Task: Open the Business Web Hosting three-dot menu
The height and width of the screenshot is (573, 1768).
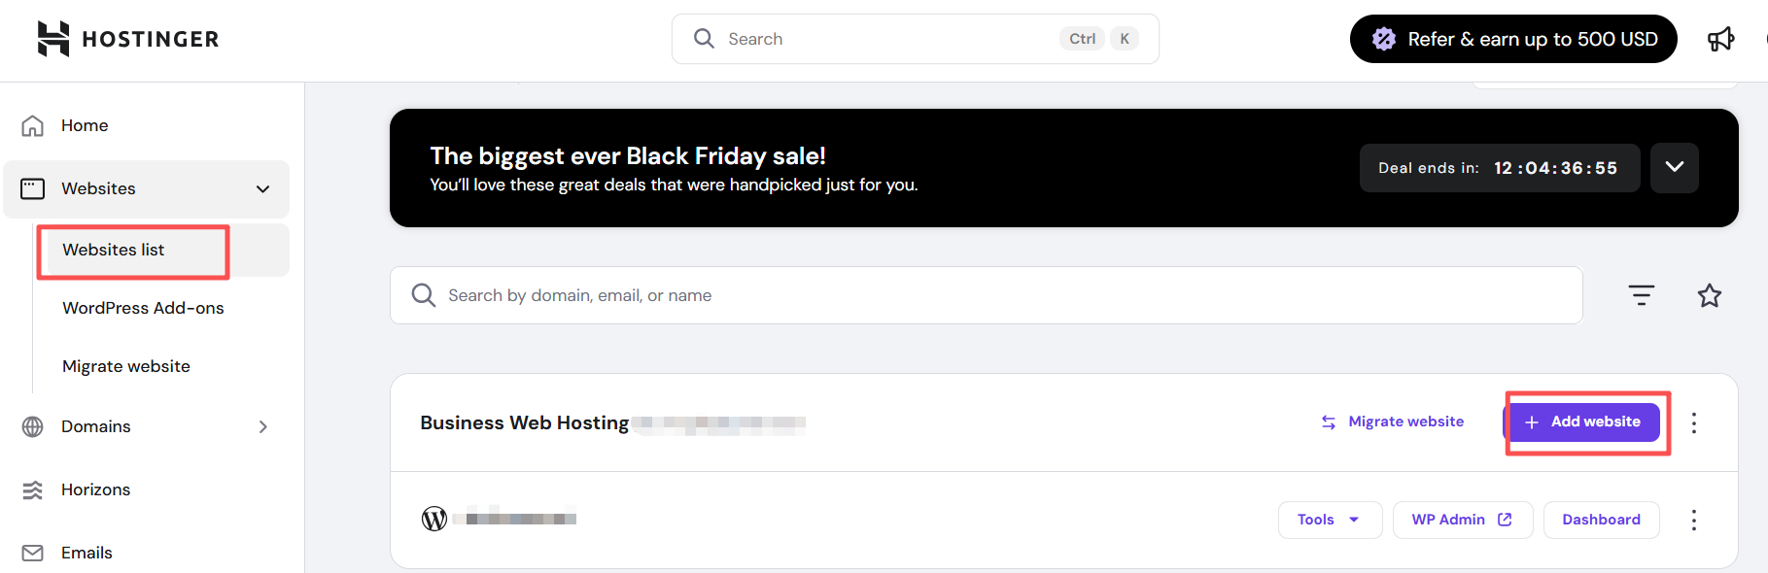Action: [x=1693, y=422]
